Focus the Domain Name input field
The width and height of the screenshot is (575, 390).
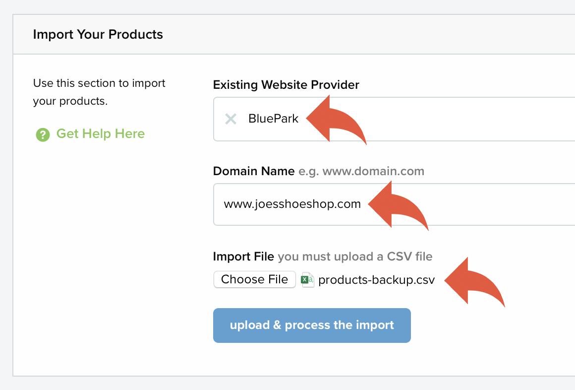[x=394, y=204]
